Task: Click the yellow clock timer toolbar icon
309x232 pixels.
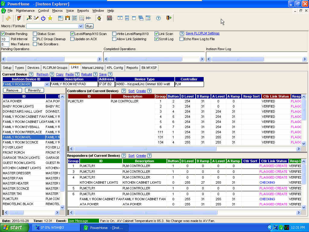Action: (99, 18)
